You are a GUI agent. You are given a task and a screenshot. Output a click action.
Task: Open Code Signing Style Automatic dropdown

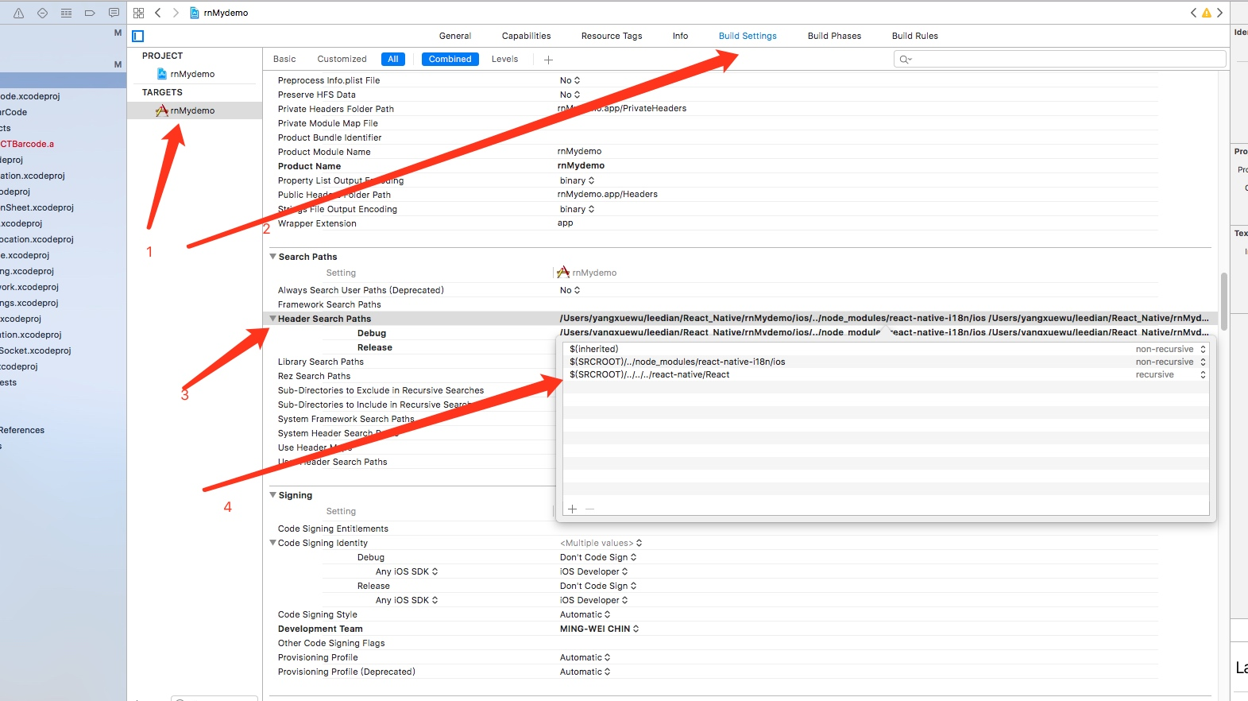(585, 614)
